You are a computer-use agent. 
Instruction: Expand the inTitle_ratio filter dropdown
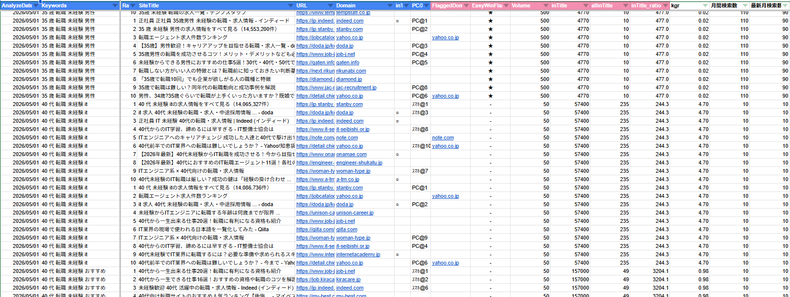665,6
